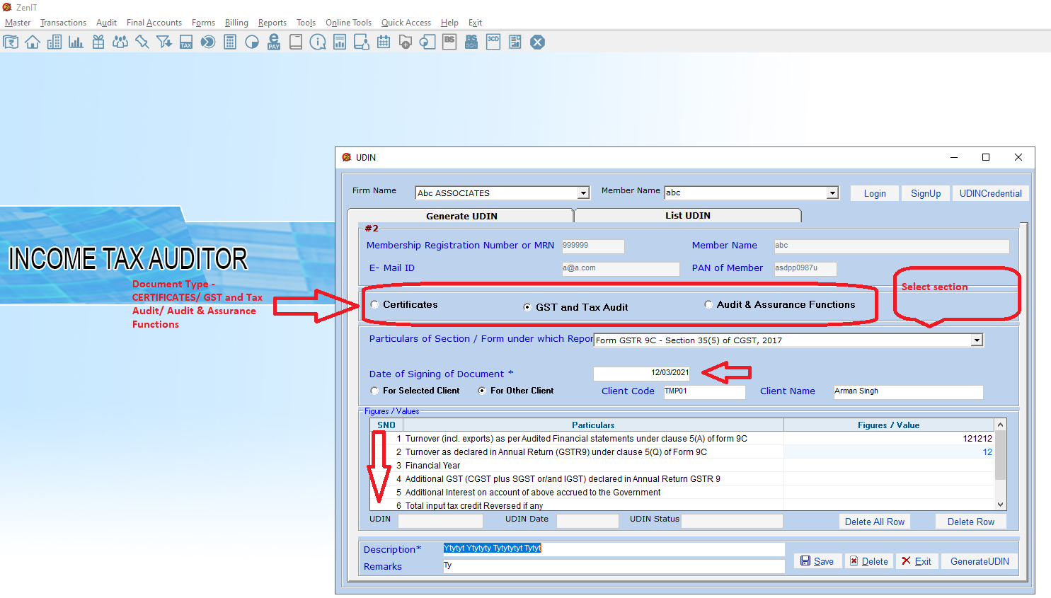The height and width of the screenshot is (598, 1051).
Task: Click the round X close toolbar icon
Action: pos(538,42)
